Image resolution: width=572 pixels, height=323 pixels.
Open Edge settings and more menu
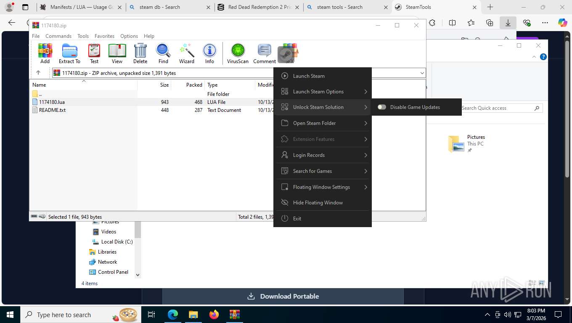tap(545, 23)
